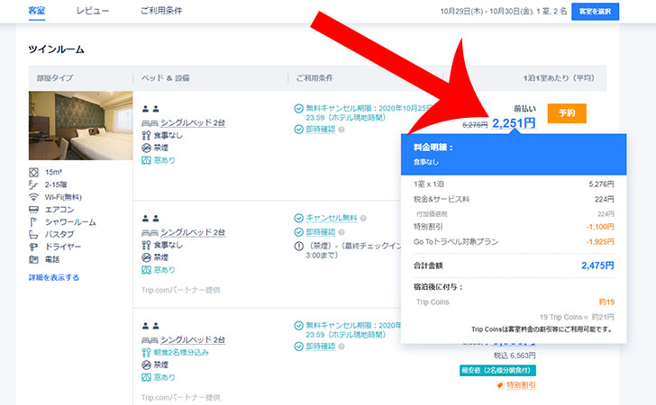656x405 pixels.
Task: Click the ドライヤー hair dryer icon
Action: point(33,247)
